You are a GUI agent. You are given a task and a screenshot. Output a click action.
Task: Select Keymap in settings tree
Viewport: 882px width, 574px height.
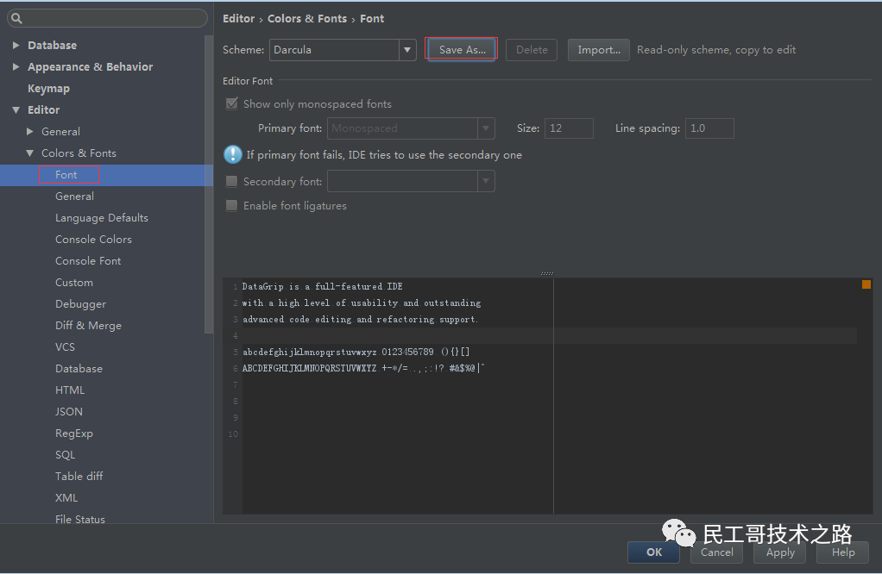pos(49,88)
